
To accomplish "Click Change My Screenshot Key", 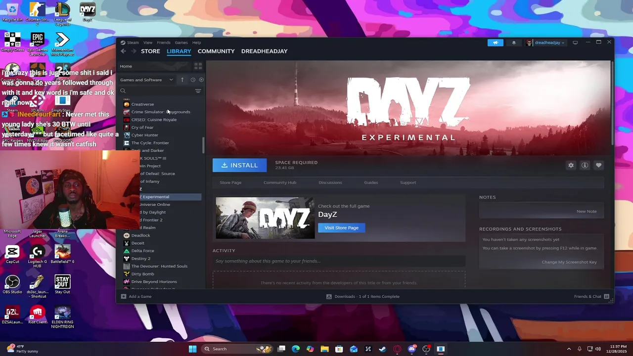I will (x=569, y=262).
